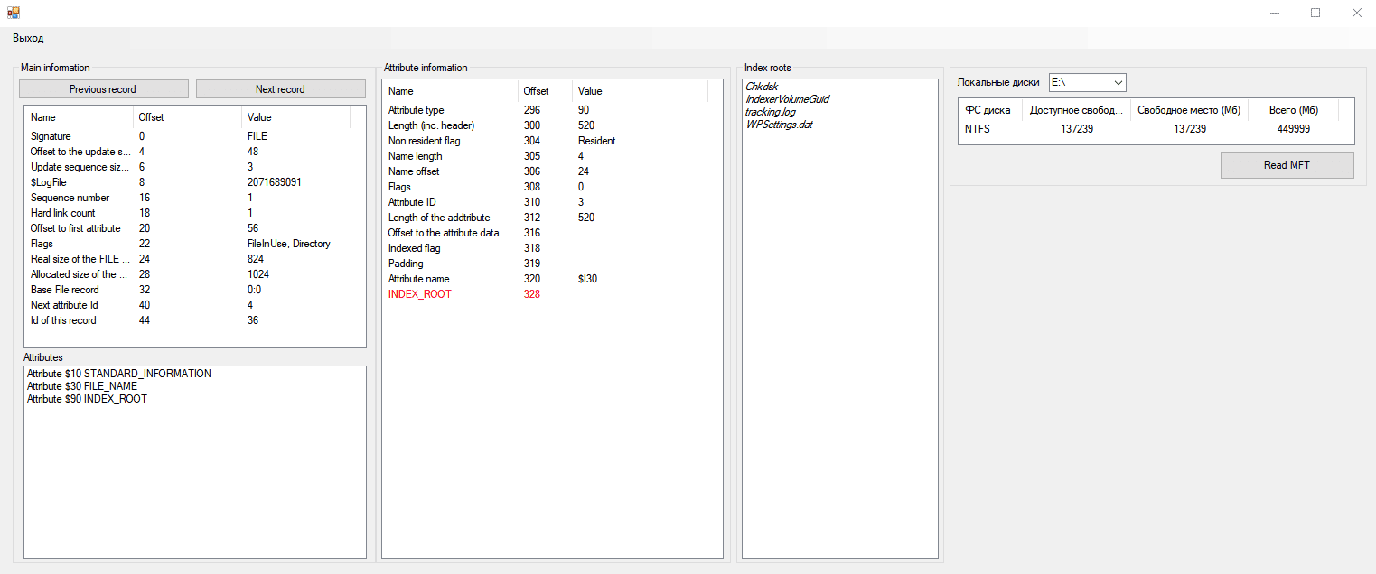The image size is (1376, 574).
Task: Select Attribute $10 STANDARD_INFORMATION
Action: tap(119, 374)
